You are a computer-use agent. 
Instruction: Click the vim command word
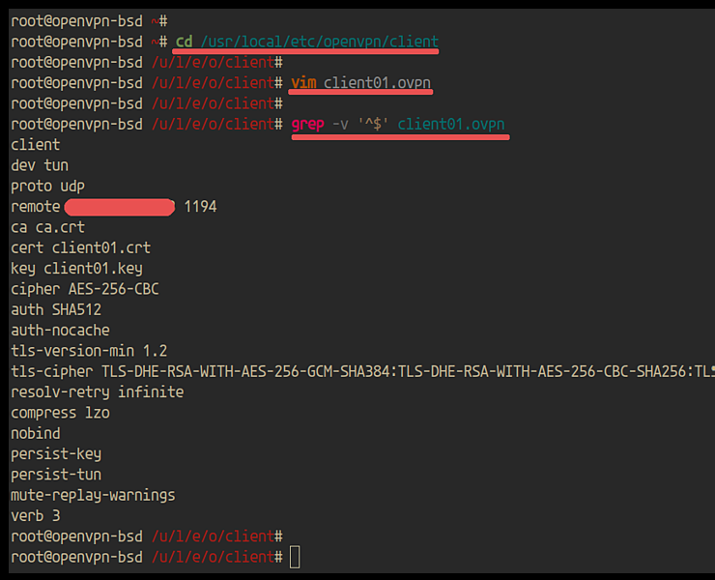click(303, 83)
